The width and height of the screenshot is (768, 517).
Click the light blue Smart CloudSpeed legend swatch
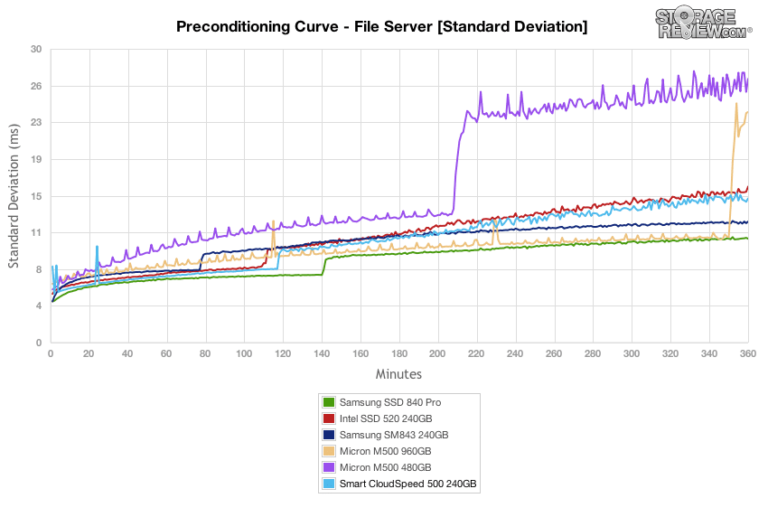(x=329, y=484)
